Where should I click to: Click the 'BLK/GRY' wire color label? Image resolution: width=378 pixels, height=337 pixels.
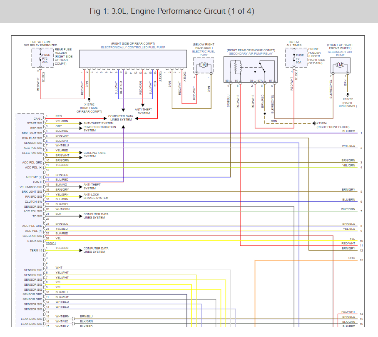[x=62, y=204]
